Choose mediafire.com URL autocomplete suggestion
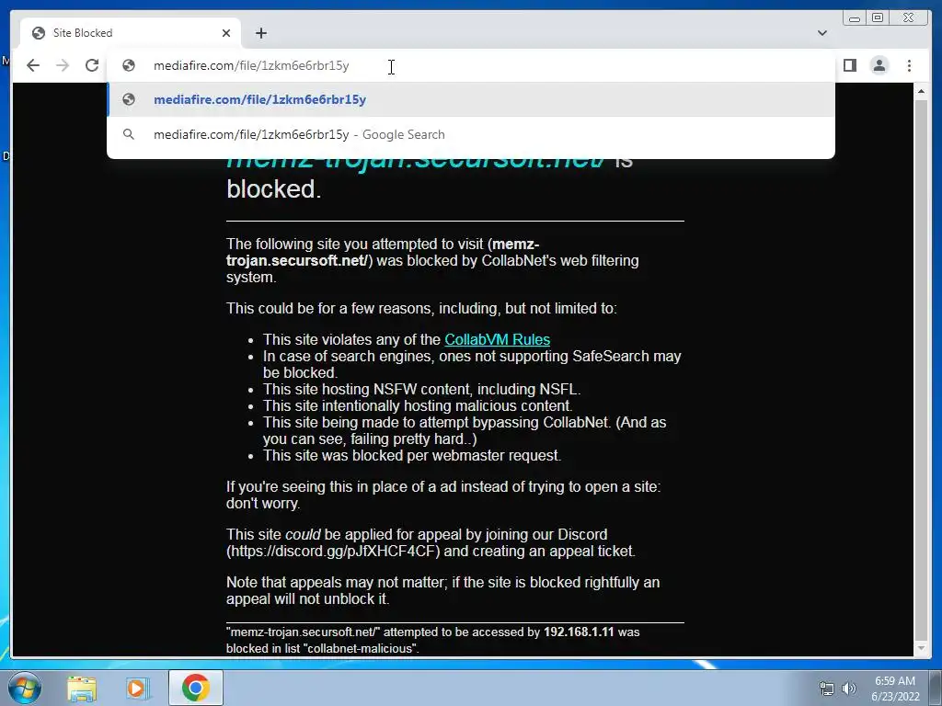Viewport: 942px width, 706px height. [471, 99]
